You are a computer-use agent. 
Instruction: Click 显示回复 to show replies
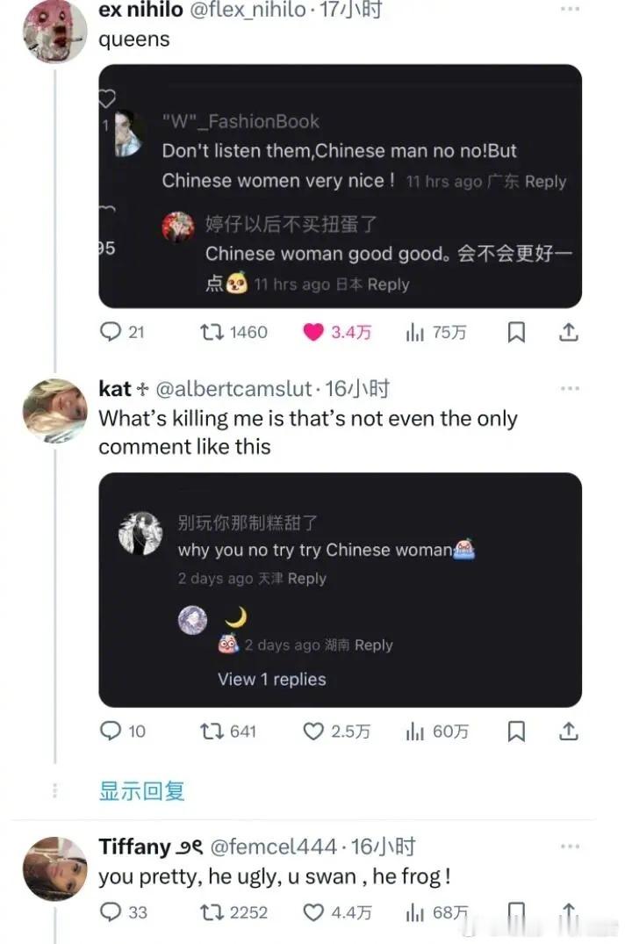pyautogui.click(x=141, y=790)
